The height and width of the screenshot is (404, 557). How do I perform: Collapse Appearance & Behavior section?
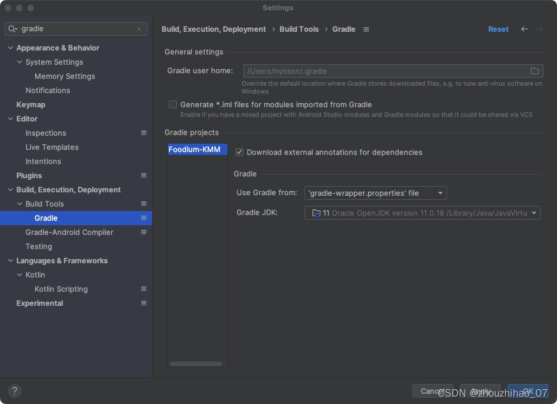10,48
